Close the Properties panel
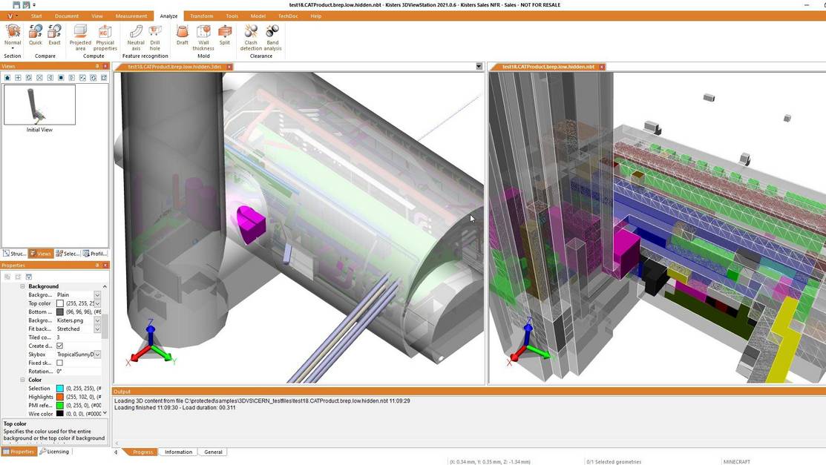Screen dimensions: 826x465 [x=105, y=266]
